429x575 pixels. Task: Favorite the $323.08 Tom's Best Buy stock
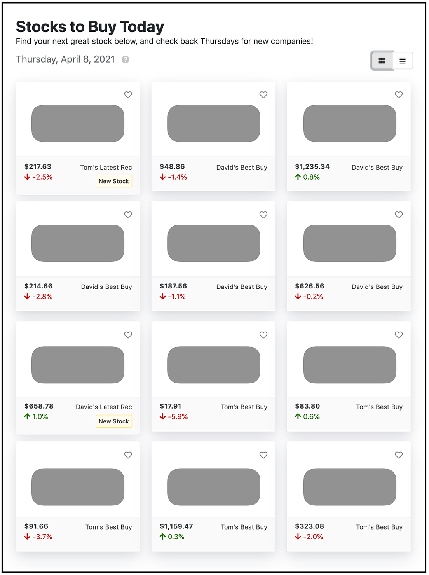(x=399, y=455)
